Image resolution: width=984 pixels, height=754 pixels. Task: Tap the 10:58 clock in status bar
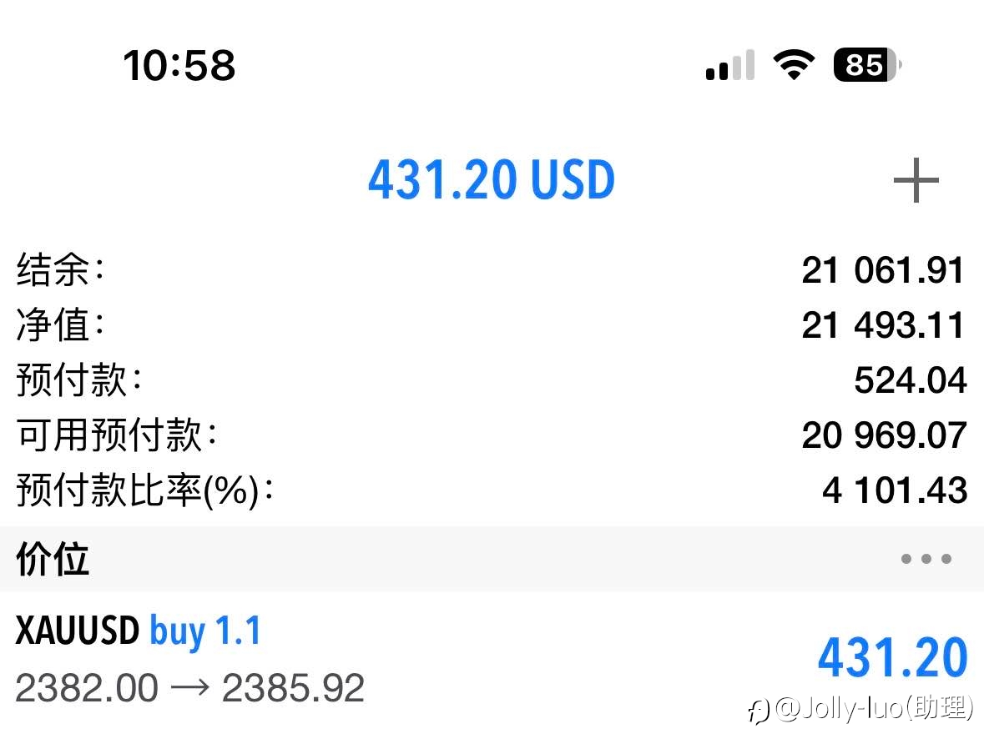pyautogui.click(x=179, y=65)
